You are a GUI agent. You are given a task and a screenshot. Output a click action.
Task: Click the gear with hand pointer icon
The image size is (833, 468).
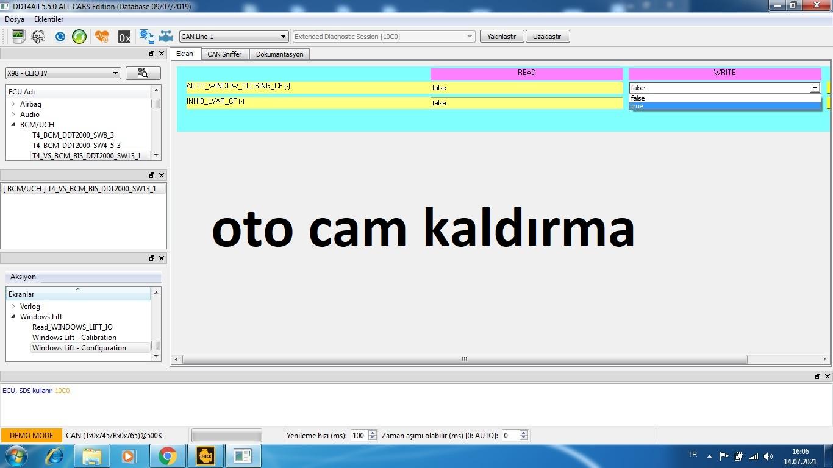click(146, 37)
